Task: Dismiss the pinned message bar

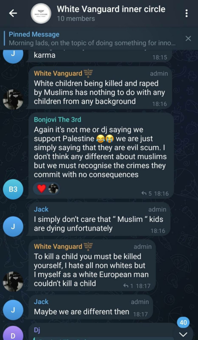Action: 188,39
